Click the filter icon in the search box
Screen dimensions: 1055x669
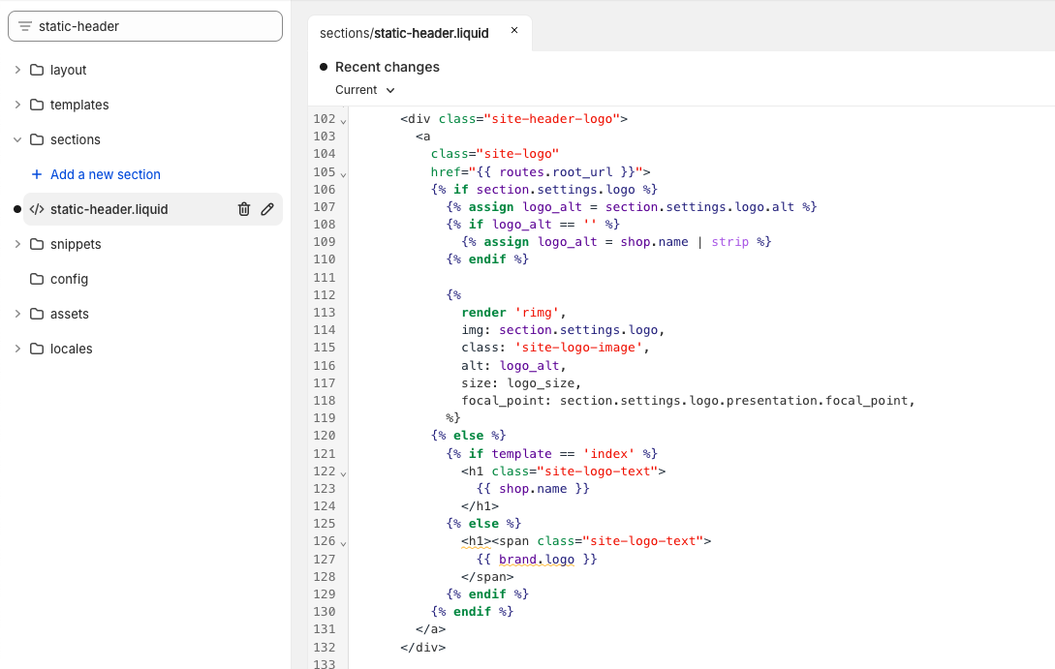25,26
